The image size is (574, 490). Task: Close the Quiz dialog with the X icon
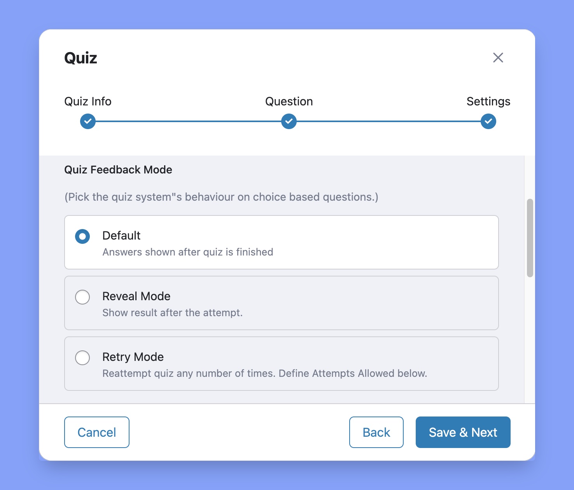pos(498,58)
